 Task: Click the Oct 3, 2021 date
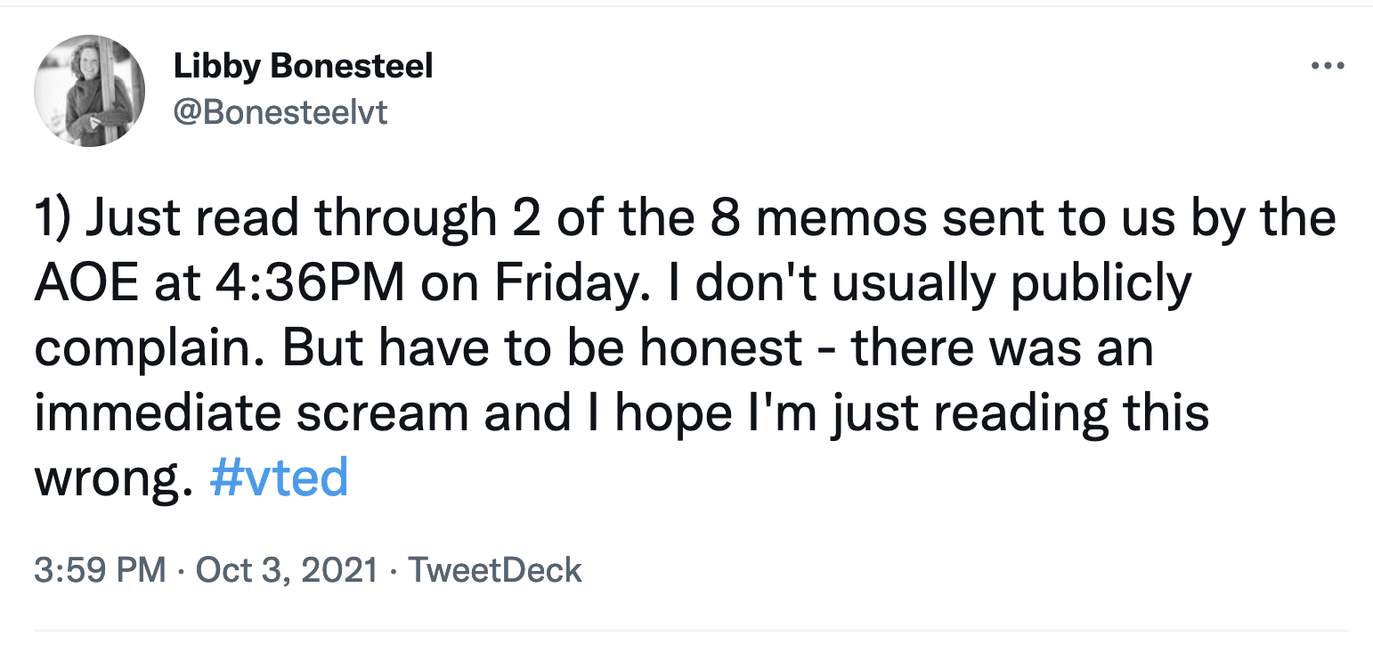tap(287, 569)
